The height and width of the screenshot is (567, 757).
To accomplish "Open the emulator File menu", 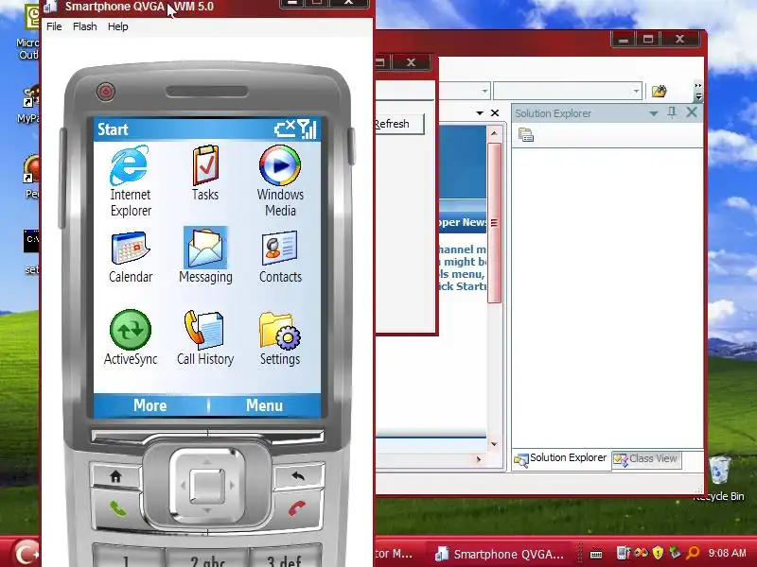I will (54, 26).
